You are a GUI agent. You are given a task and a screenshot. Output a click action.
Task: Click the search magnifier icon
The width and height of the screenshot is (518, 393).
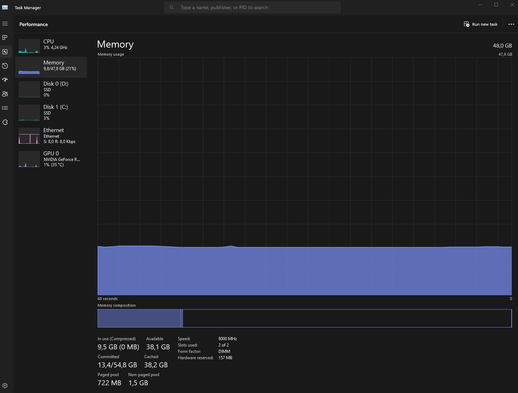[x=171, y=7]
